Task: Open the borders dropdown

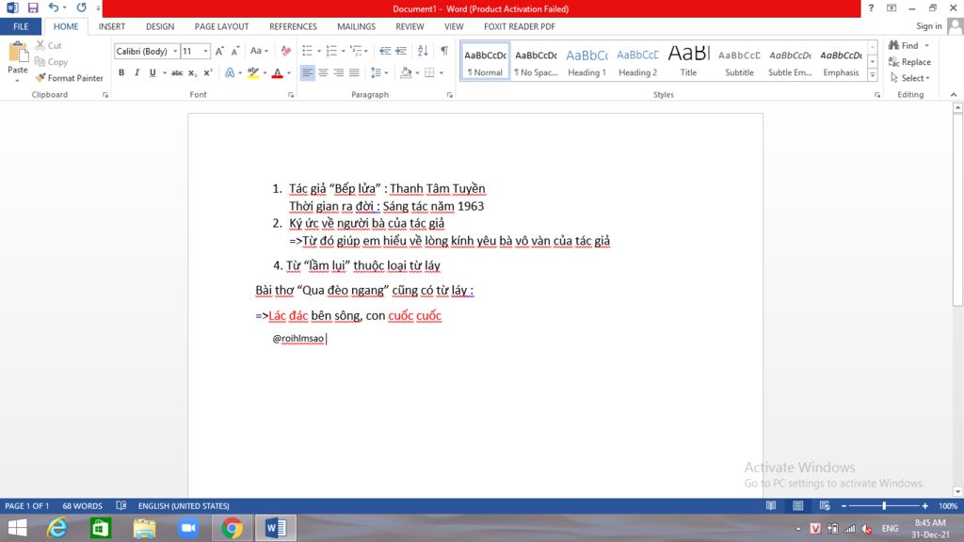Action: tap(442, 72)
